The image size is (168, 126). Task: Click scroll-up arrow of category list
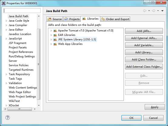[x=39, y=16]
